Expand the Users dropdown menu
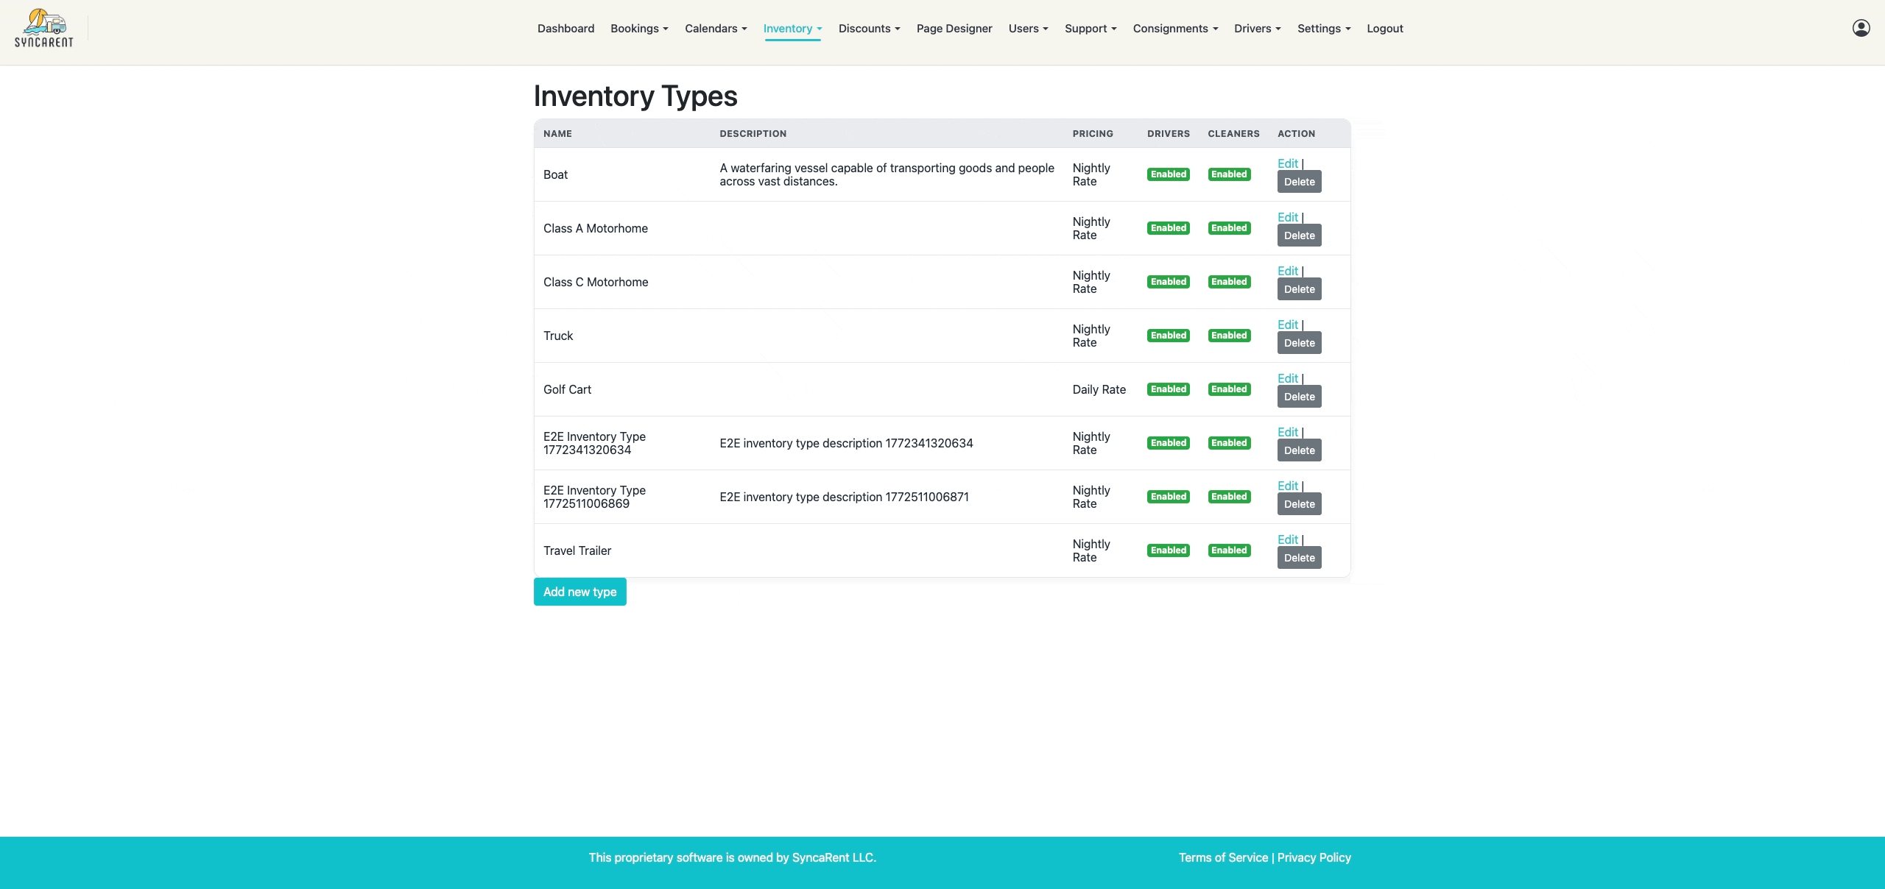This screenshot has height=889, width=1885. [x=1028, y=29]
